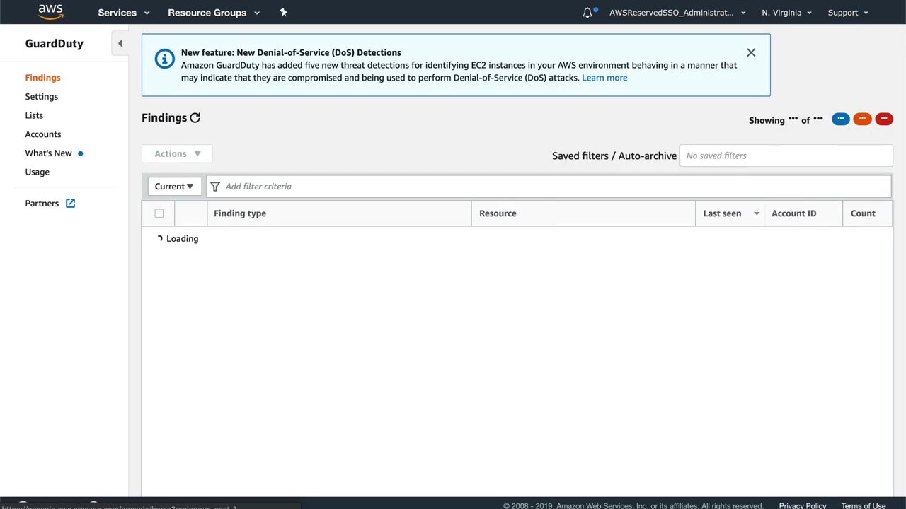Click the orange medium severity badge
Image resolution: width=906 pixels, height=509 pixels.
pos(862,119)
